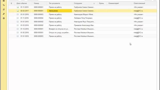Select number 0000-000002 in the Невструев row
This screenshot has height=90, width=160.
(38, 22)
